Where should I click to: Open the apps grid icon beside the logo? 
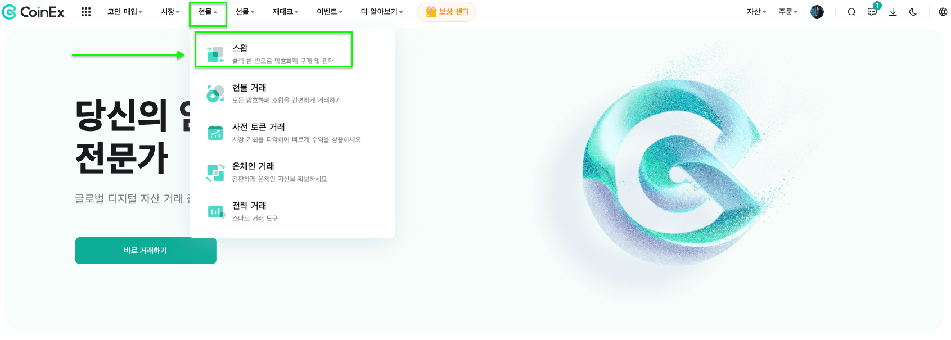click(x=86, y=12)
